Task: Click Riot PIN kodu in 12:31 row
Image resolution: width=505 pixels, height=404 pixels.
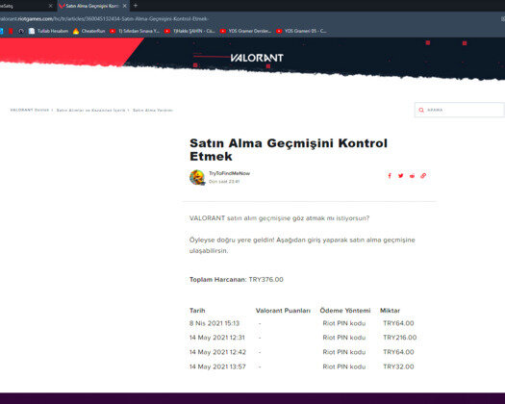Action: point(344,338)
